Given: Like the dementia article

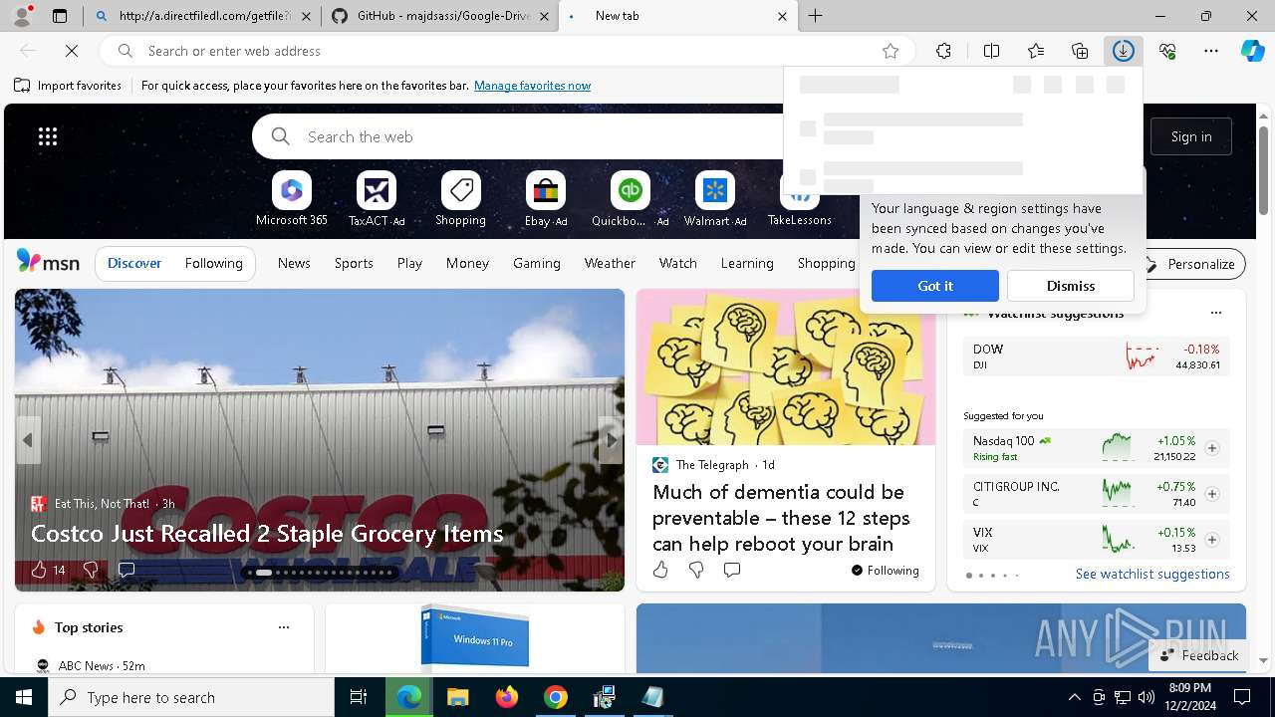Looking at the screenshot, I should [x=660, y=570].
